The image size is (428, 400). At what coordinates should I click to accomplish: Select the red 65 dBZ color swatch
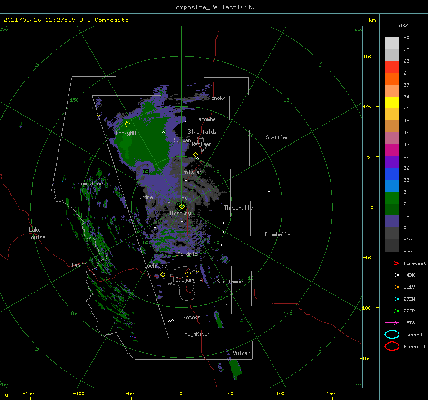(x=392, y=67)
